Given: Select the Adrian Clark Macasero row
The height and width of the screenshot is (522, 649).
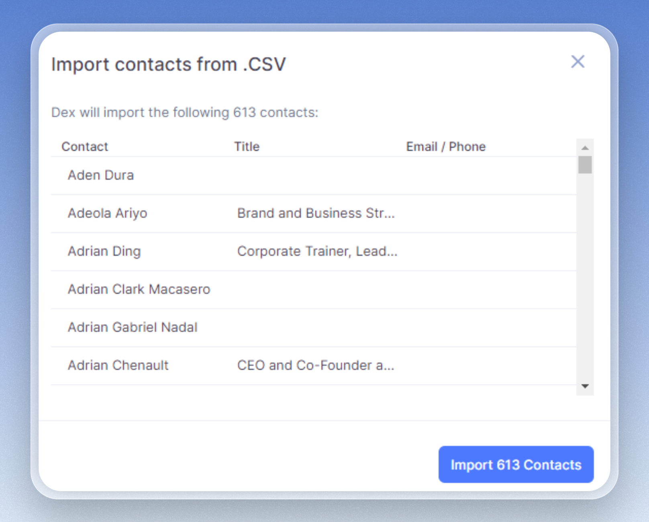Looking at the screenshot, I should click(x=139, y=290).
